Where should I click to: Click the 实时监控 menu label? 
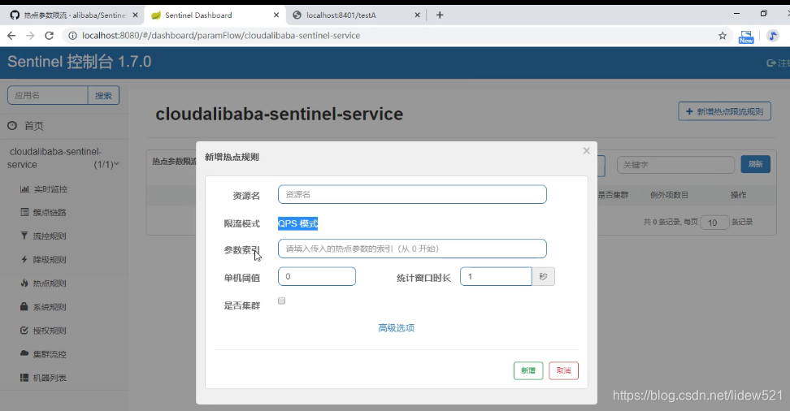click(50, 189)
